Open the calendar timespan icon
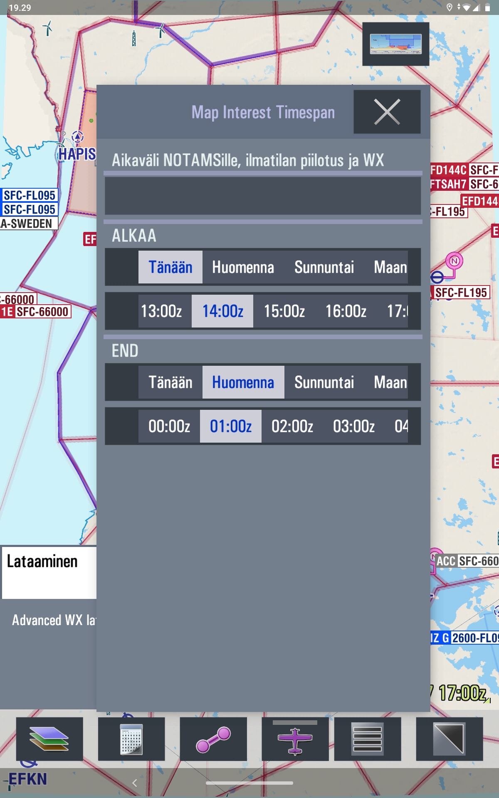Screen dimensions: 499x798 click(131, 739)
